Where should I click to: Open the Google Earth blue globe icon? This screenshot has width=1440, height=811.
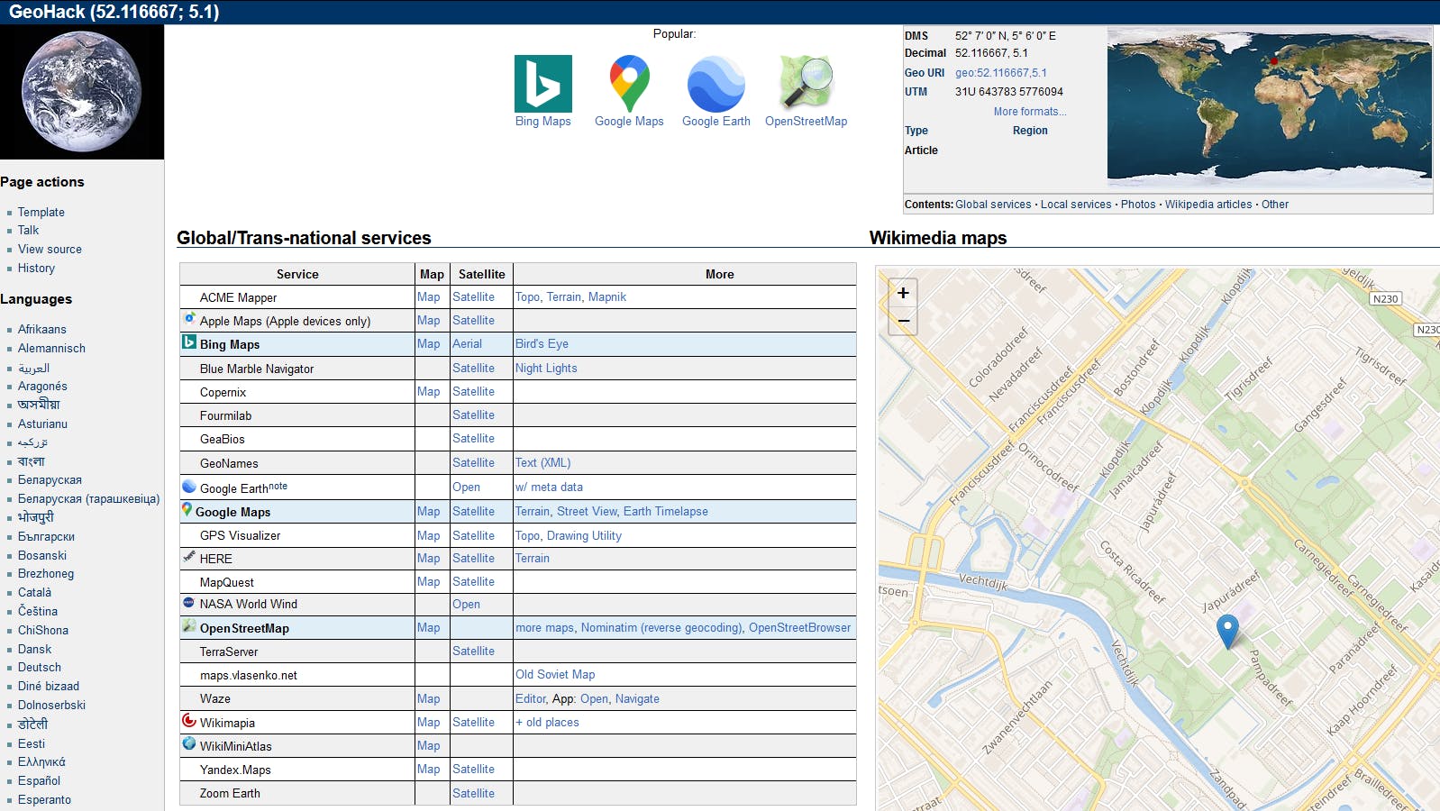tap(715, 84)
